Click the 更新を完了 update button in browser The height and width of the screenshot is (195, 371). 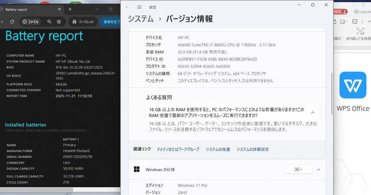click(x=111, y=22)
